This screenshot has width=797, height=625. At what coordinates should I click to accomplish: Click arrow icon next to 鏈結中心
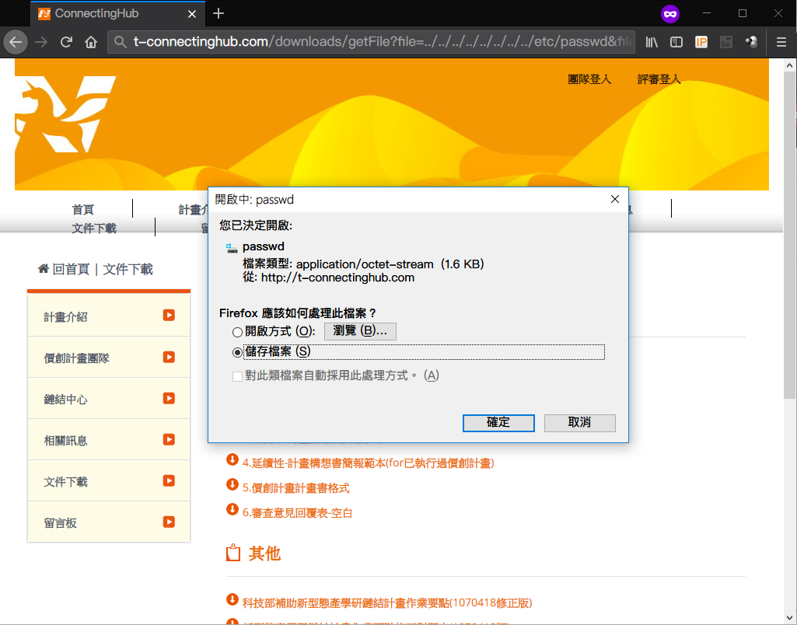point(169,398)
